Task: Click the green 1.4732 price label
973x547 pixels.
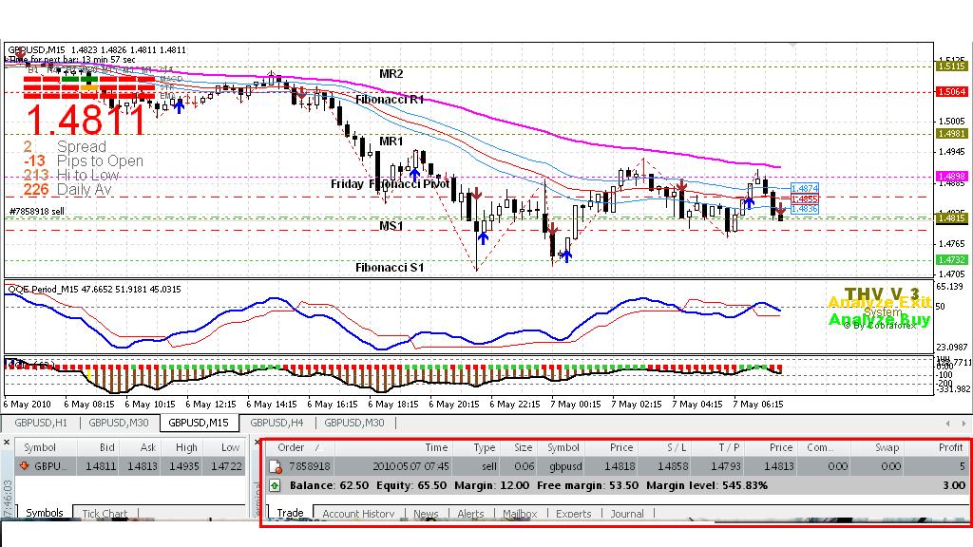Action: click(951, 260)
